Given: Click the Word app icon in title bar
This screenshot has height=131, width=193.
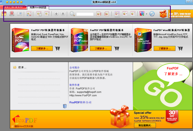Looking at the screenshot, I should [x=1, y=2].
